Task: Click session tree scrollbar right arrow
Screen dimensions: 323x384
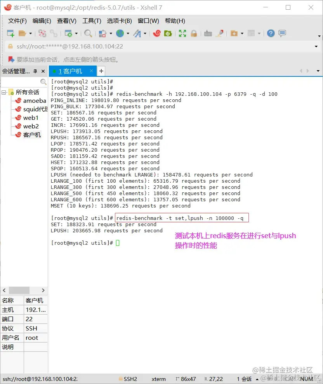Action: [43, 290]
